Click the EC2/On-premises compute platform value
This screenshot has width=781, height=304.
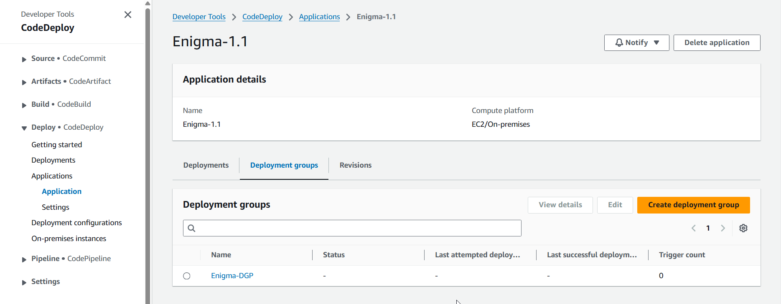tap(501, 124)
